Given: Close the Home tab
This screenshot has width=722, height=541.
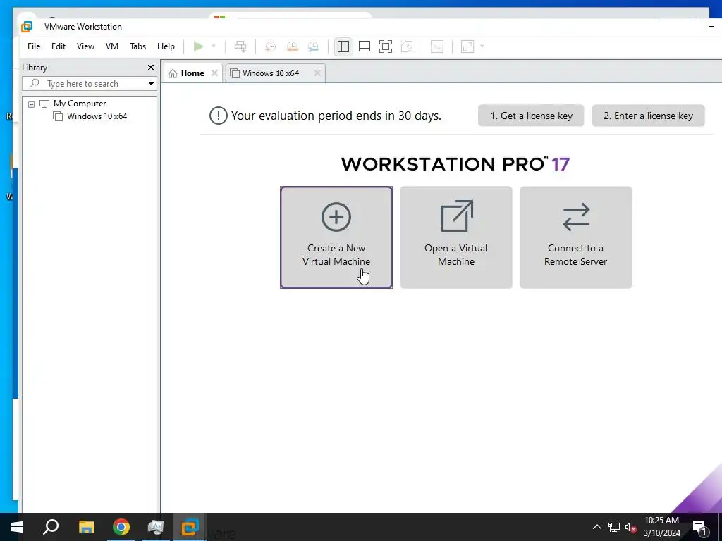Looking at the screenshot, I should point(214,73).
